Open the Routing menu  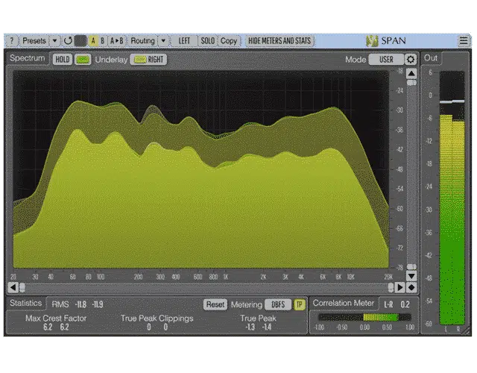(x=142, y=40)
